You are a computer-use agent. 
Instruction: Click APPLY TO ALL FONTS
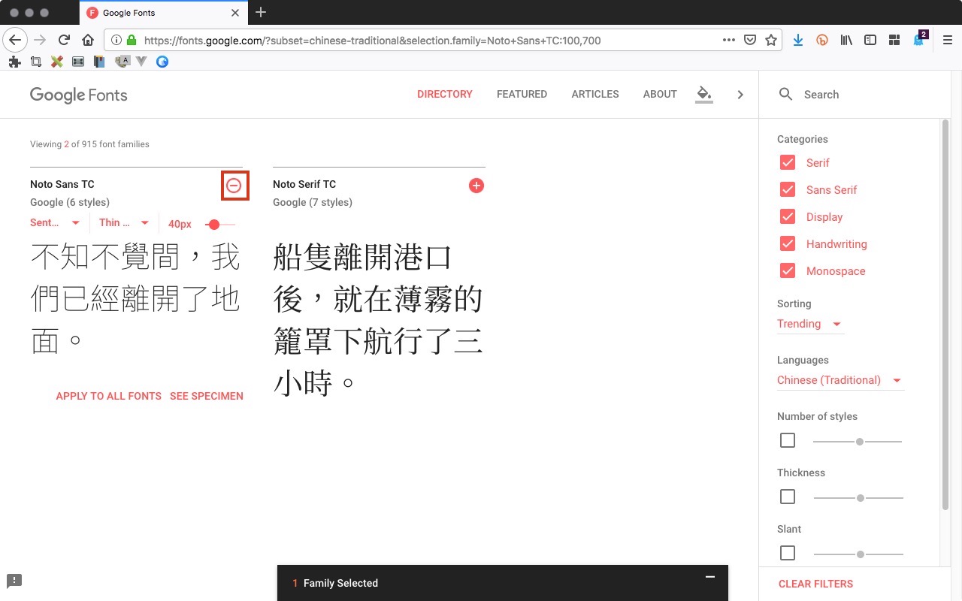click(109, 396)
